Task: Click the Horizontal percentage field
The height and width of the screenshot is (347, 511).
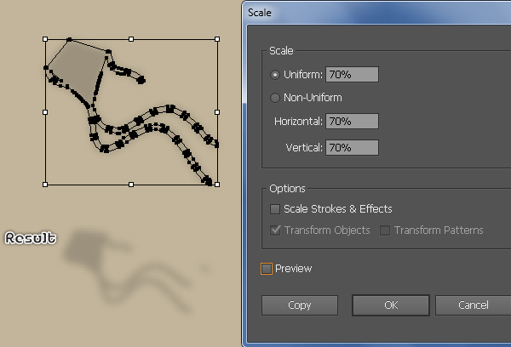Action: 352,121
